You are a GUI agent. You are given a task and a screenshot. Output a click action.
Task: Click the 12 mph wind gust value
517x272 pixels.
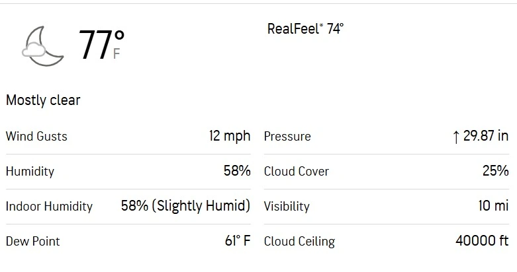click(x=230, y=136)
